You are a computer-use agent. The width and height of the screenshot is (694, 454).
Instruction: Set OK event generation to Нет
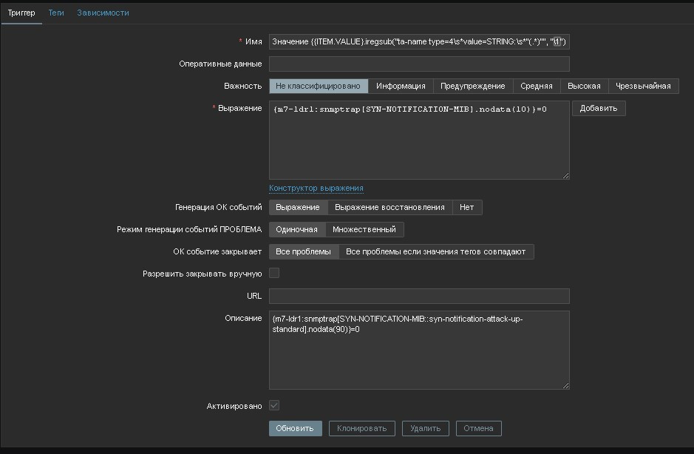[x=467, y=207]
